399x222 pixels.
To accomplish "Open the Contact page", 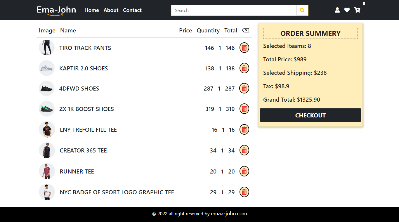I will point(132,10).
